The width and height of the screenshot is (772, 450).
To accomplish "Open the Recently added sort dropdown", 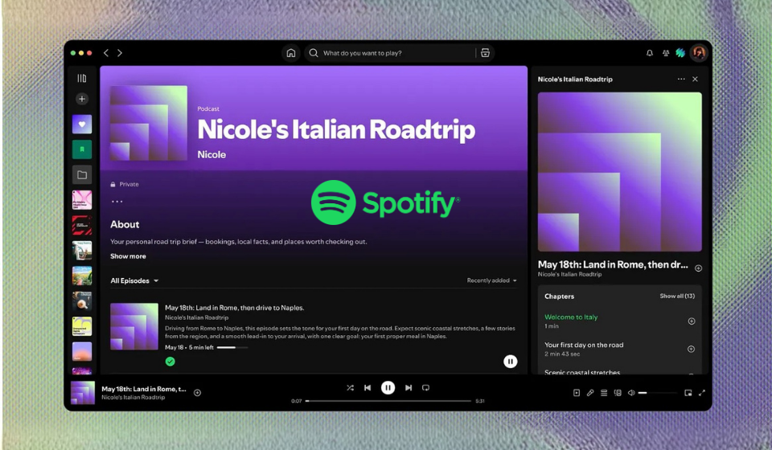I will (492, 280).
